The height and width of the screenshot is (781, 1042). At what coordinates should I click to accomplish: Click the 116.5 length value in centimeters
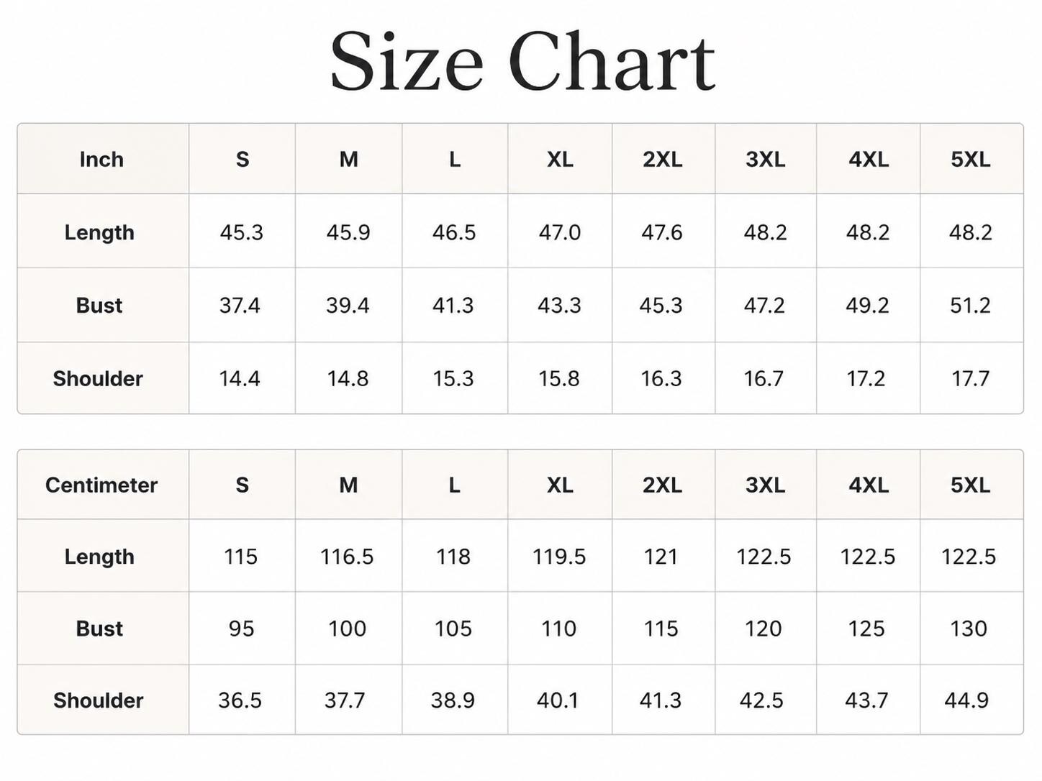(347, 557)
